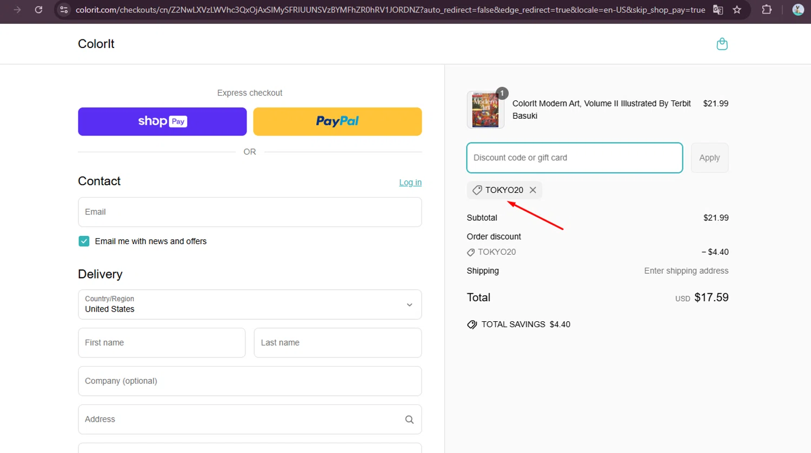Image resolution: width=811 pixels, height=453 pixels.
Task: Click the Modern Art book thumbnail
Action: (x=486, y=110)
